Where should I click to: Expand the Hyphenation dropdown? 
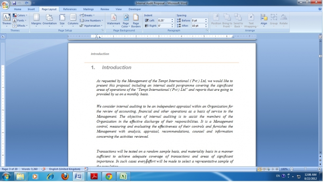[x=91, y=25]
